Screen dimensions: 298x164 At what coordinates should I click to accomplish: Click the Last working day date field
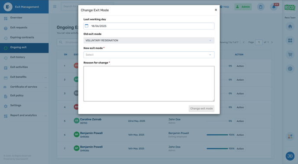tap(149, 26)
